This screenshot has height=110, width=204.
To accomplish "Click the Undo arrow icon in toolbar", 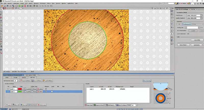I will pos(8,6).
